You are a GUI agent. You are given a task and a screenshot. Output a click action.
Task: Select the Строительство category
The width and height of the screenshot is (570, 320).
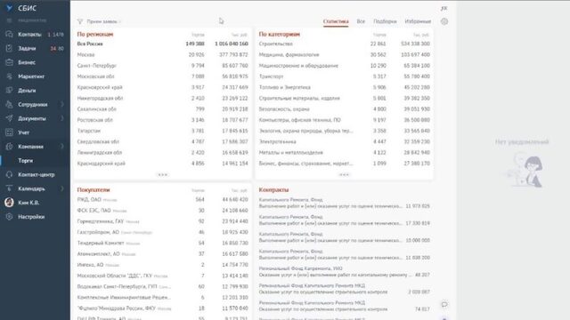tap(345, 44)
